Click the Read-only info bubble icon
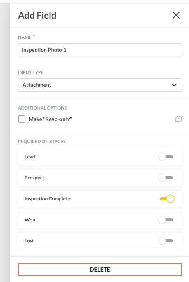The image size is (189, 282). (x=179, y=119)
